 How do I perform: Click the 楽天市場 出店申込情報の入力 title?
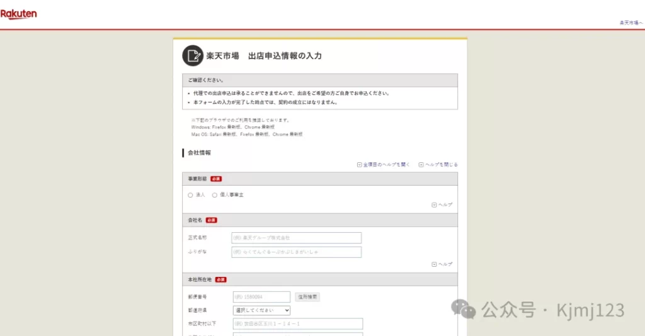[264, 56]
